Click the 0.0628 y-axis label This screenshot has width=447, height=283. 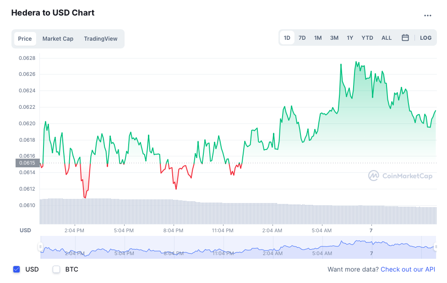coord(27,58)
